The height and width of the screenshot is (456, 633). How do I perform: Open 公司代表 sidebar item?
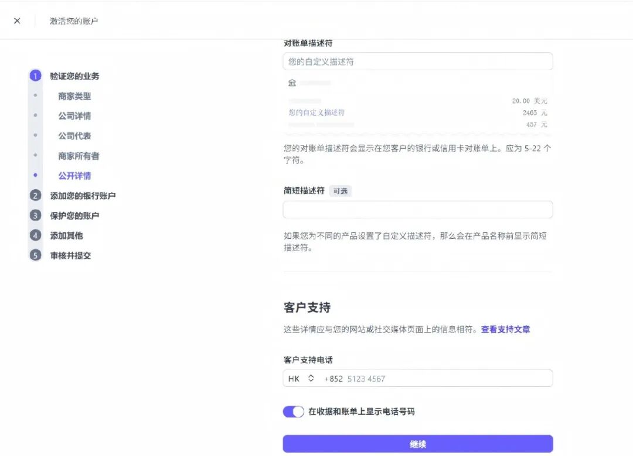point(74,136)
